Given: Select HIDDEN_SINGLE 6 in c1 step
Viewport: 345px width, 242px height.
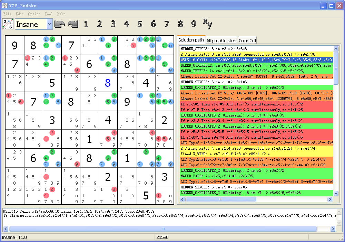Looking at the screenshot, I should (256, 82).
